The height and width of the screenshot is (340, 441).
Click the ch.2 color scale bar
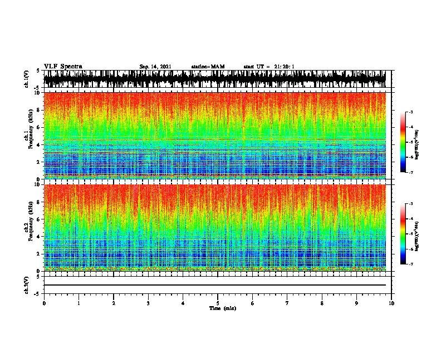click(x=403, y=234)
